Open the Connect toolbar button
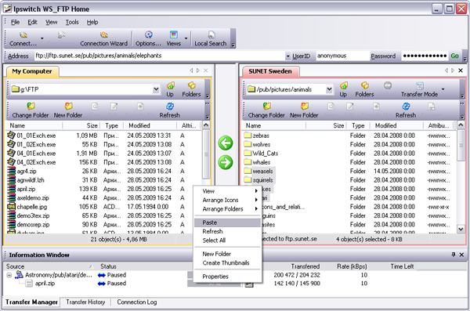Screen dimensions: 470x311 point(23,38)
